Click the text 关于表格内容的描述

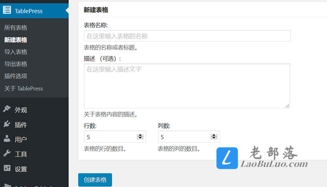[111, 114]
